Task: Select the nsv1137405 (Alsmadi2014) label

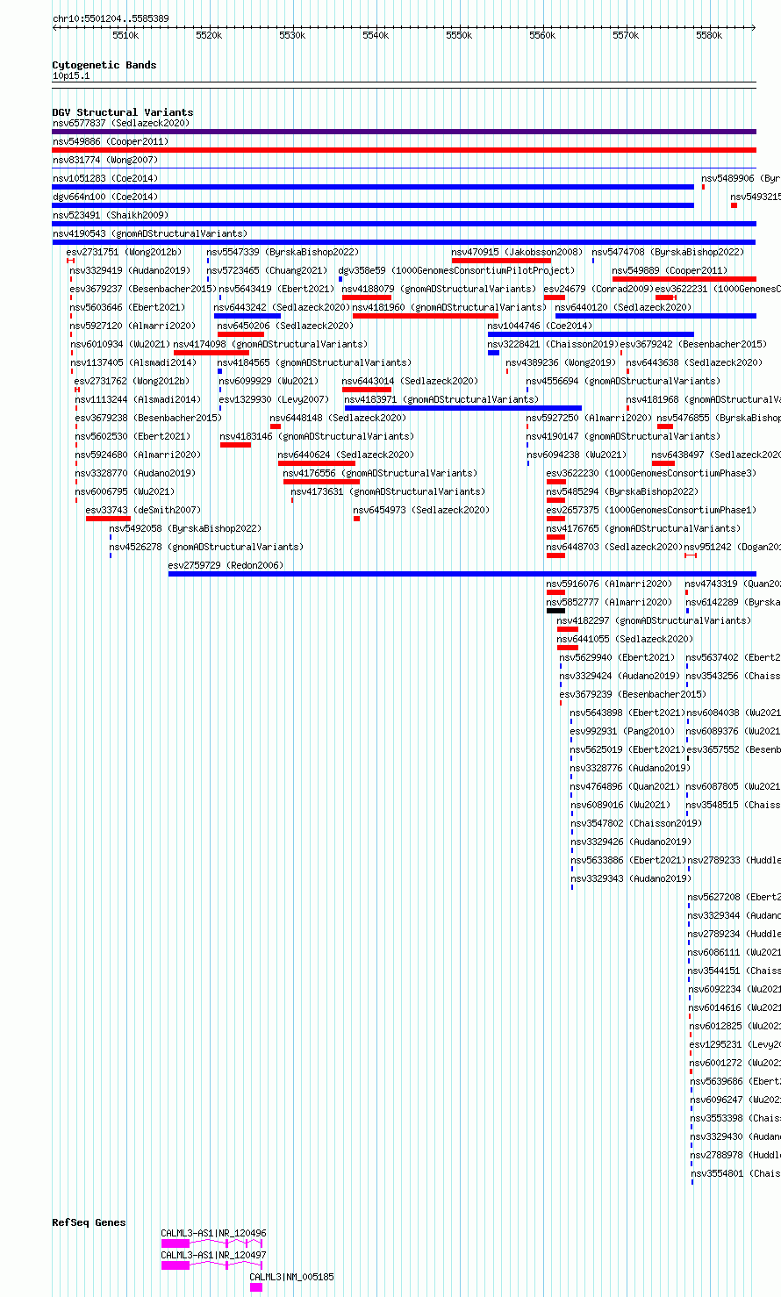Action: pos(133,362)
